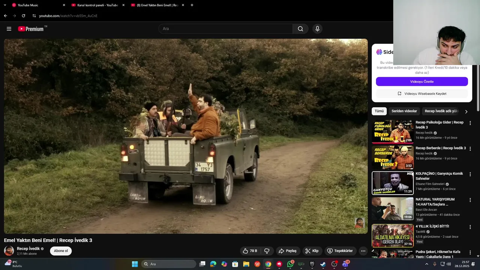Click the youtube.com address bar URL

[x=68, y=16]
